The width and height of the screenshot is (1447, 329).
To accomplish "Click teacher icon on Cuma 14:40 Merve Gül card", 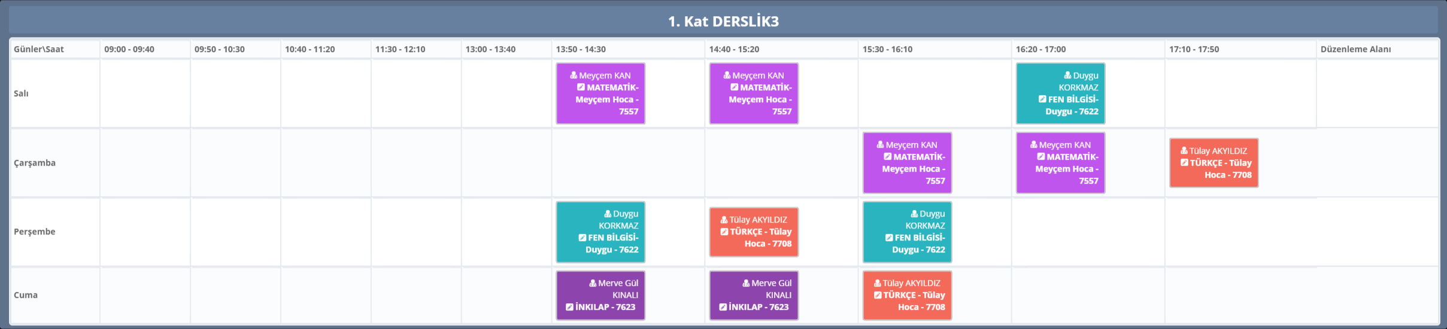I will [746, 283].
